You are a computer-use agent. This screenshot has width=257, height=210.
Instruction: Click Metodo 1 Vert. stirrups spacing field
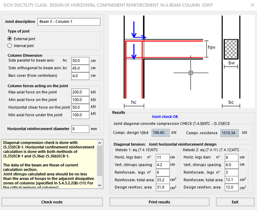click(x=163, y=165)
